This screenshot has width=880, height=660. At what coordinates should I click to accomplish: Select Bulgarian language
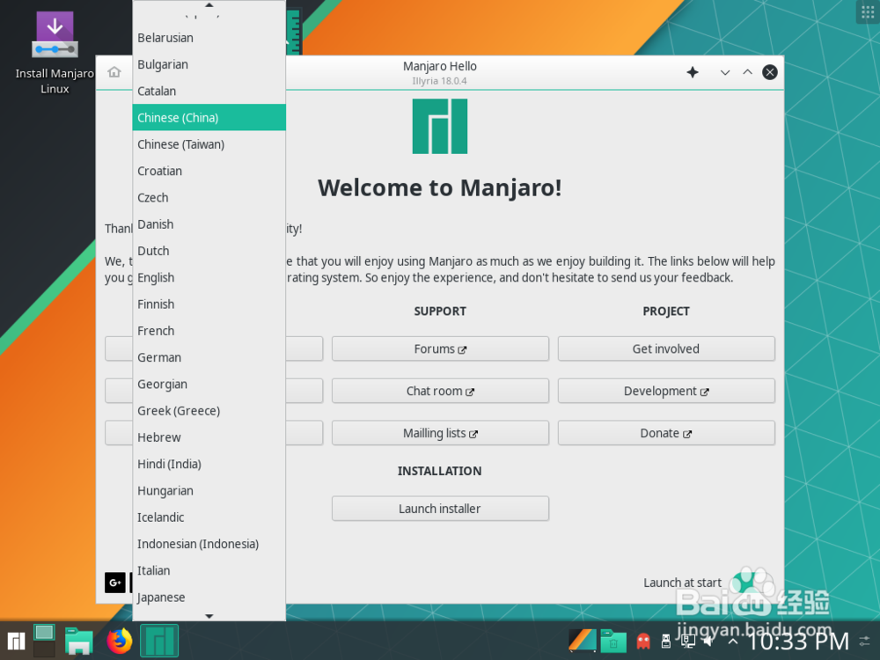coord(209,64)
